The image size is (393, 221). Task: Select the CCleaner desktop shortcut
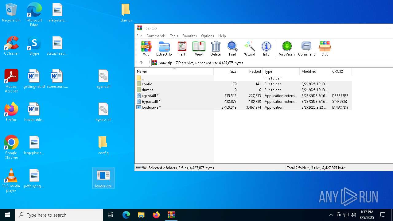tap(11, 46)
